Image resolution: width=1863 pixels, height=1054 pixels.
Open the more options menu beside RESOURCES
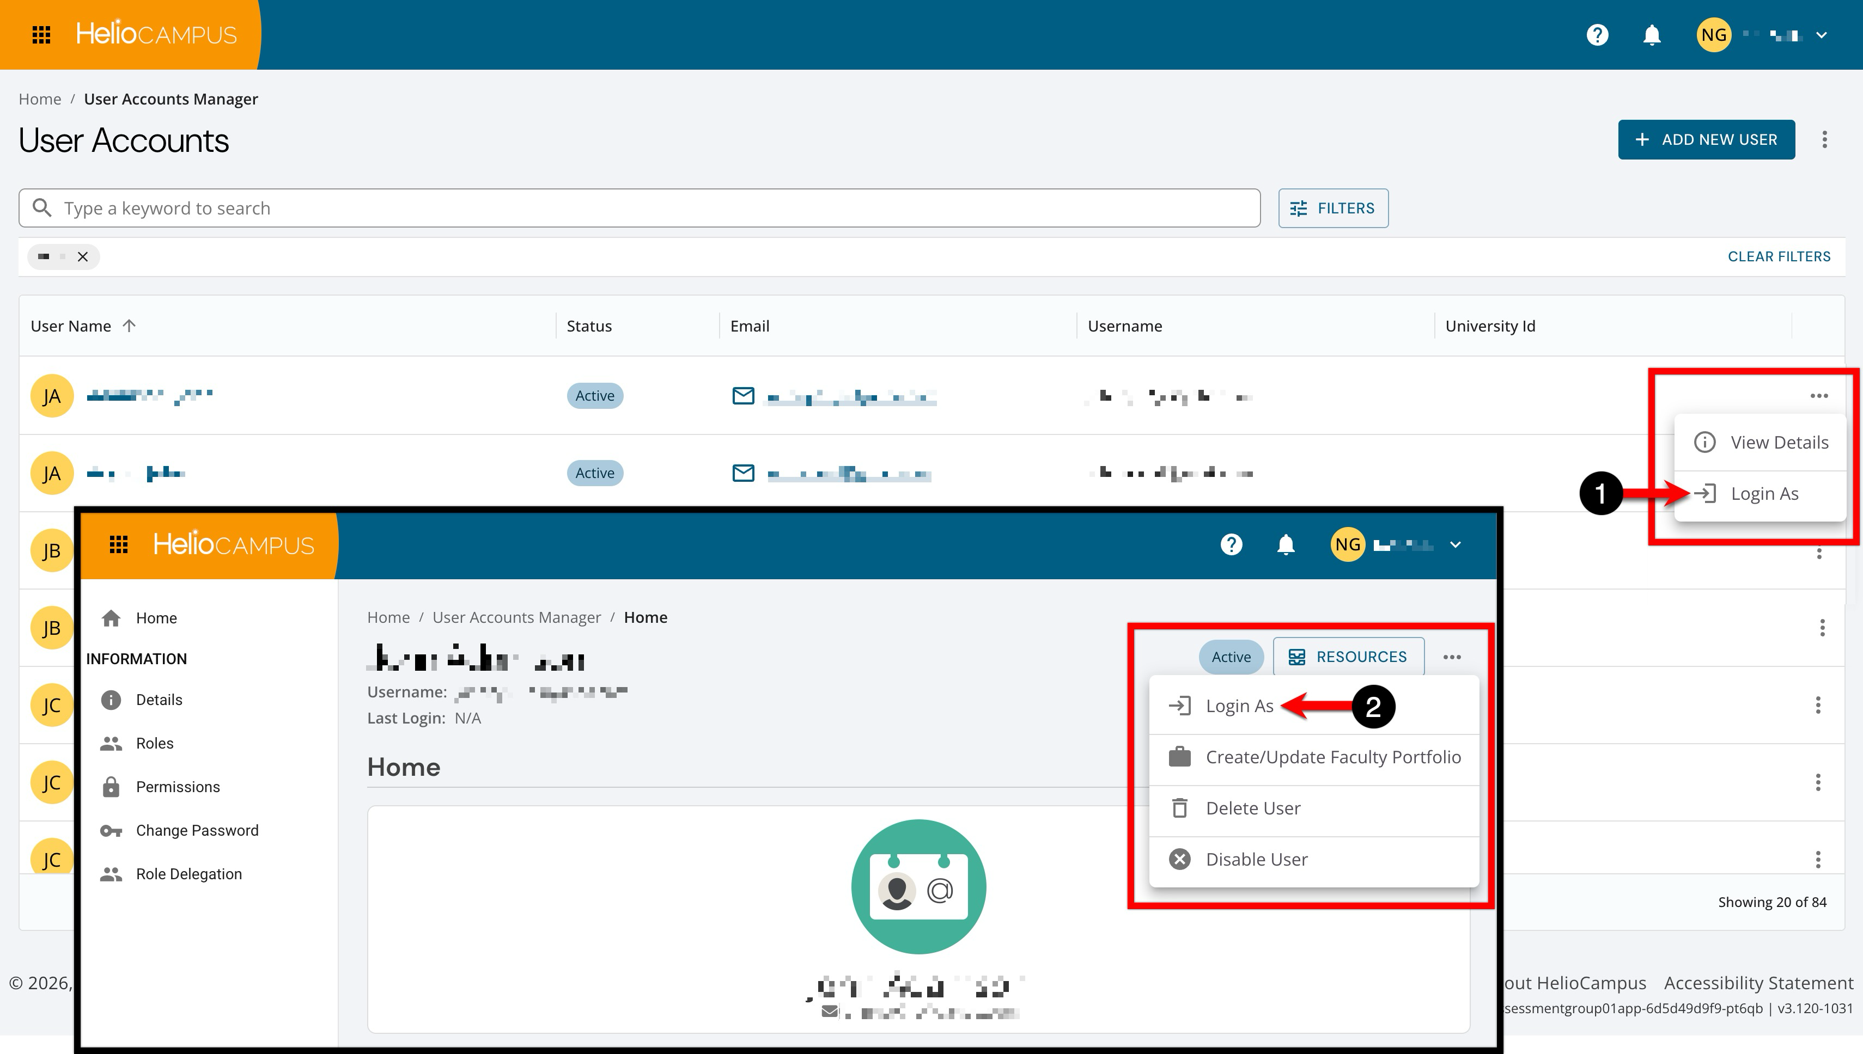click(x=1452, y=657)
